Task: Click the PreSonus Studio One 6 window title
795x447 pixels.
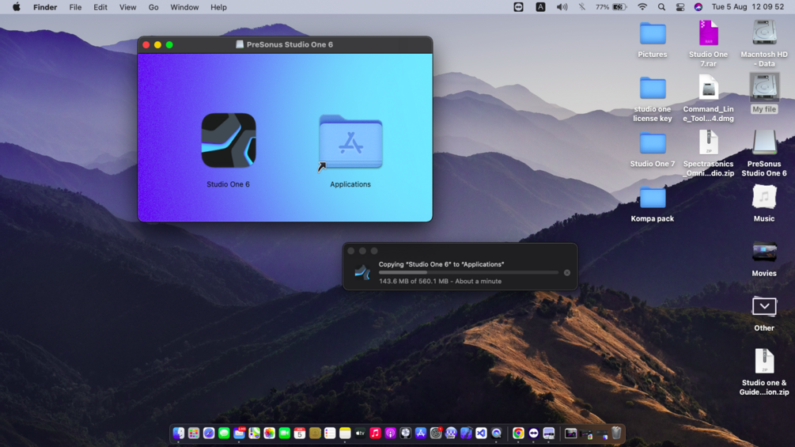Action: [x=290, y=44]
